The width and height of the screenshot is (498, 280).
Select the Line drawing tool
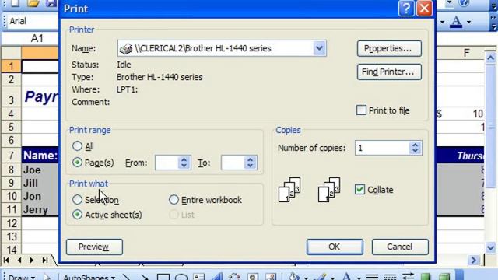(x=126, y=277)
